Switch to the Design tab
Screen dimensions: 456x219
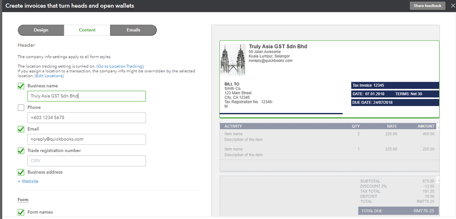point(41,30)
